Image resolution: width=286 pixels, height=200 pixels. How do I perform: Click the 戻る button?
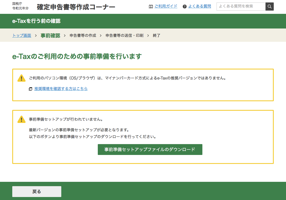pos(36,191)
